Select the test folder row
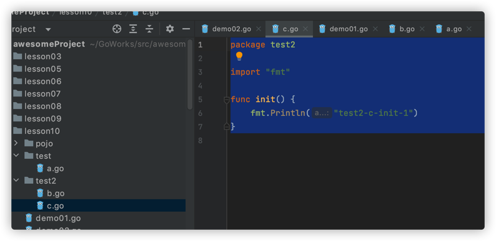This screenshot has width=496, height=241. pyautogui.click(x=98, y=156)
